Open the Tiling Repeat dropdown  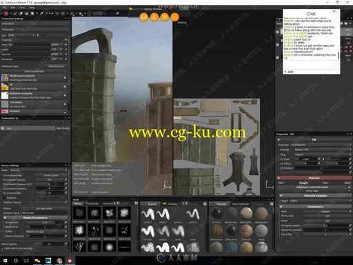click(323, 155)
